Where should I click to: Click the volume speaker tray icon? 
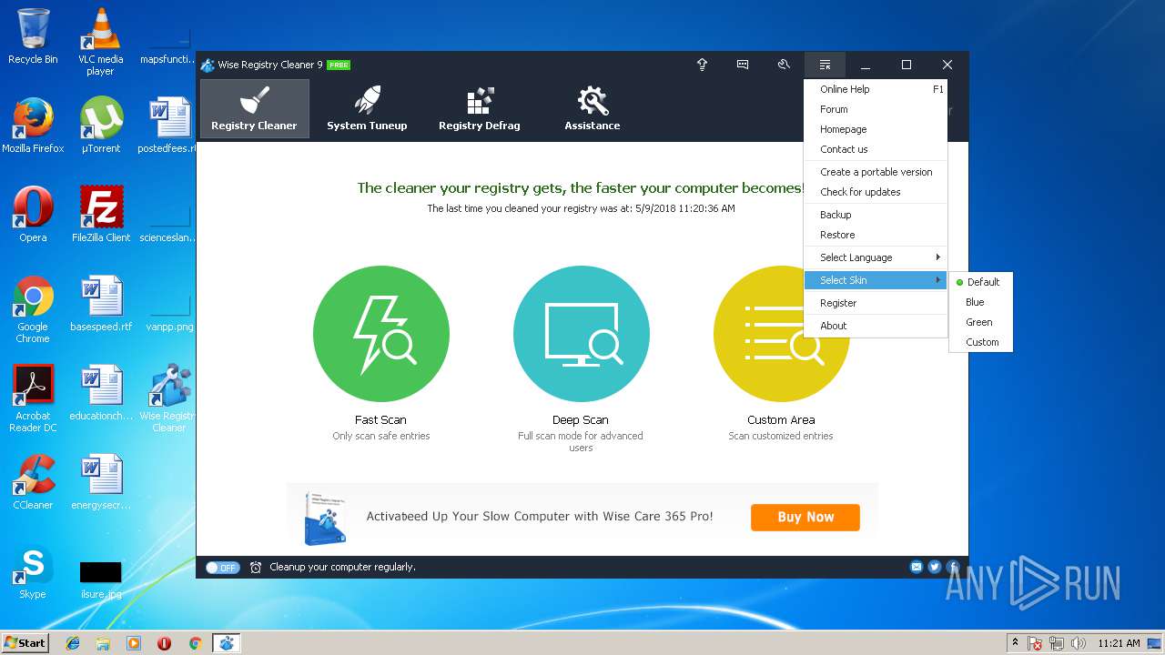[1079, 643]
